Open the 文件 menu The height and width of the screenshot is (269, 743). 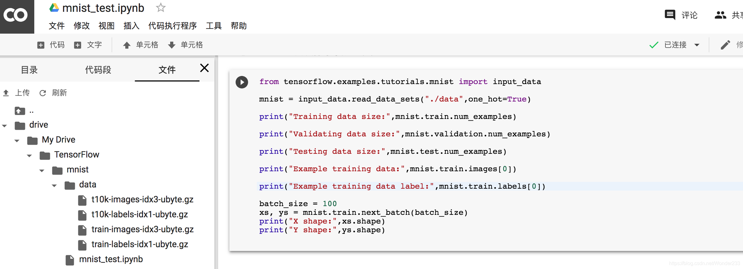[x=57, y=26]
